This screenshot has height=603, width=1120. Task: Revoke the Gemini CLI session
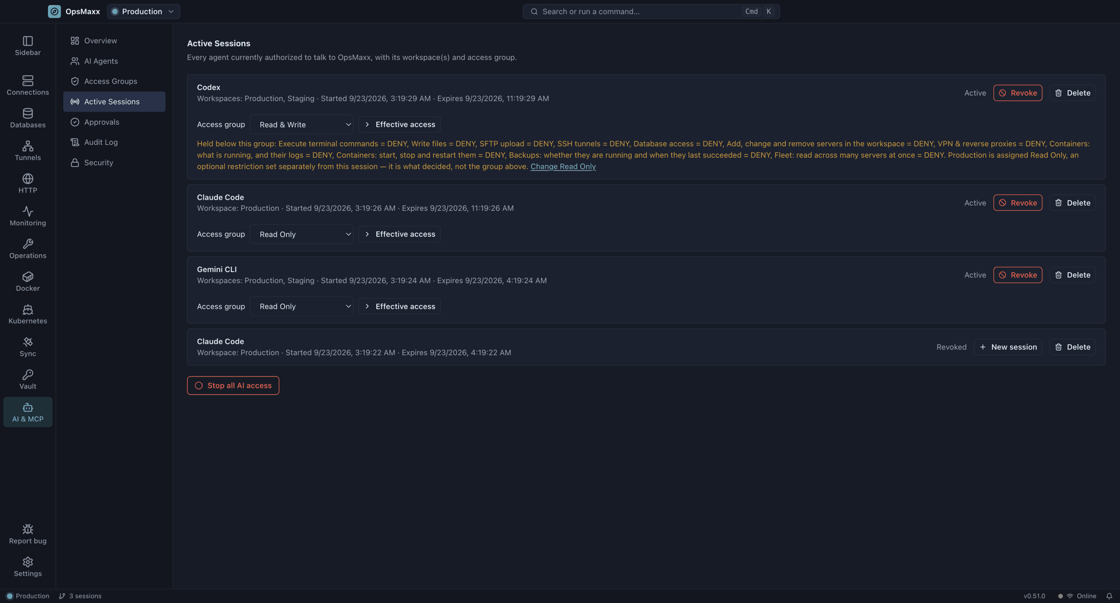[x=1017, y=275]
